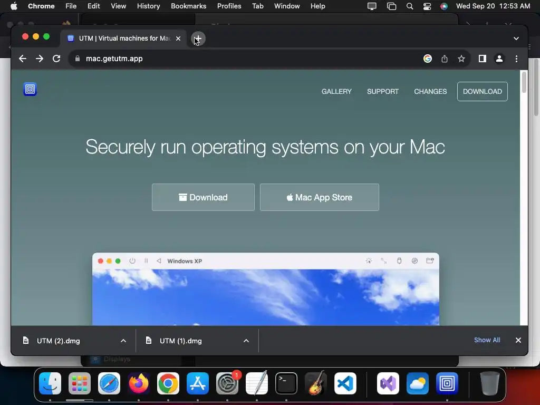
Task: Go forward in browser history
Action: click(40, 59)
